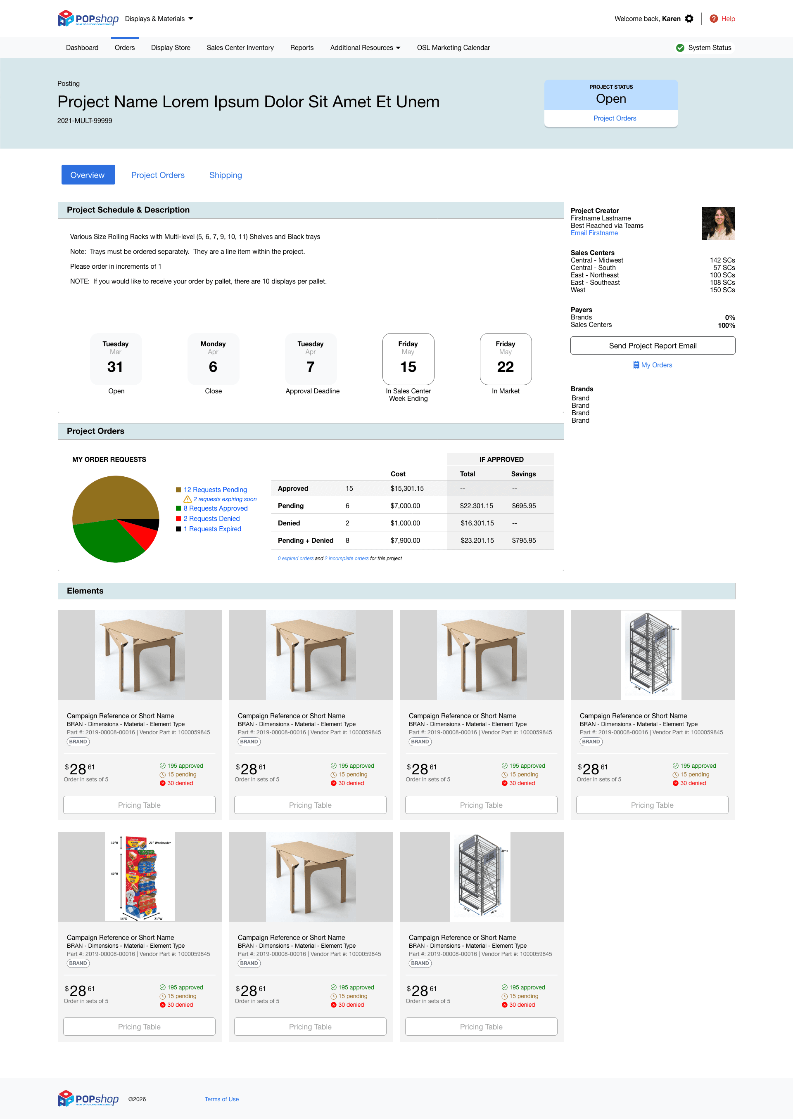Open OSL Marketing Calendar
This screenshot has height=1119, width=793.
click(453, 48)
